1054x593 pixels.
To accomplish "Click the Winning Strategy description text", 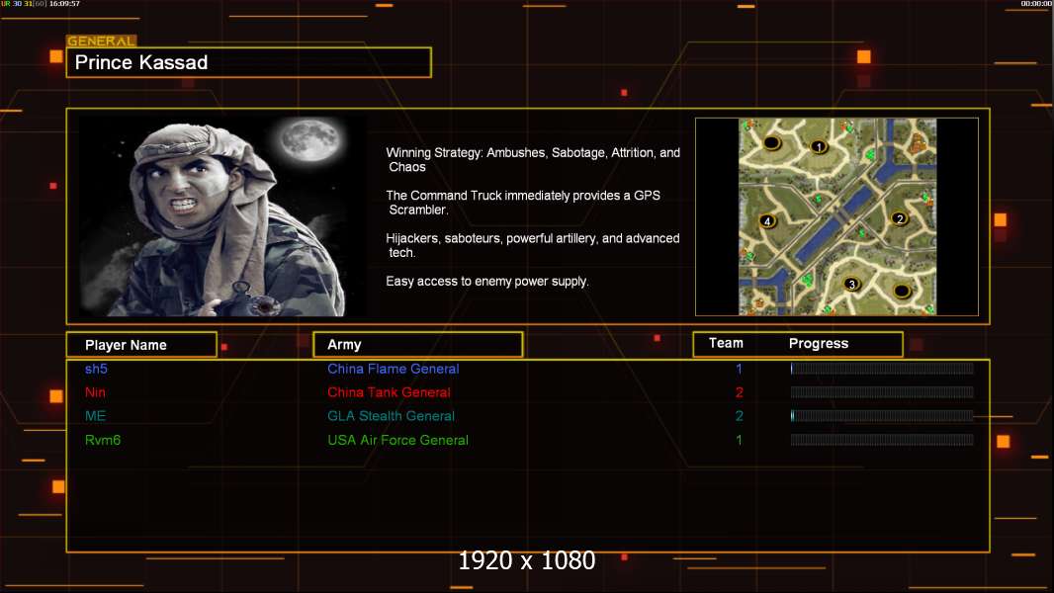I will coord(533,160).
